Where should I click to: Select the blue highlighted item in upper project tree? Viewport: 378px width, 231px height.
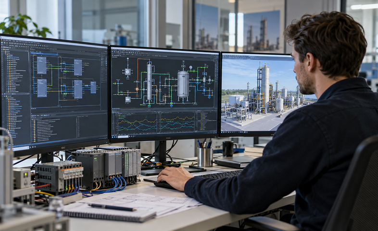click(14, 58)
